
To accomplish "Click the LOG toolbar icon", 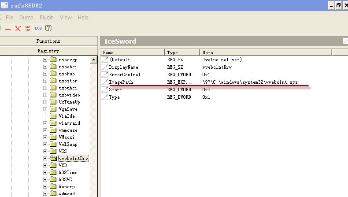I will [x=38, y=28].
